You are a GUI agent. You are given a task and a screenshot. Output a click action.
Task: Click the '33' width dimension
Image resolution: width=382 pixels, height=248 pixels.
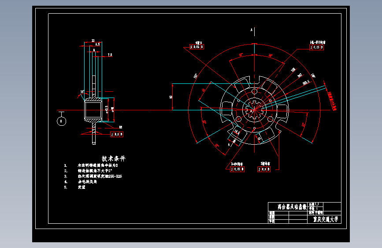(x=93, y=41)
